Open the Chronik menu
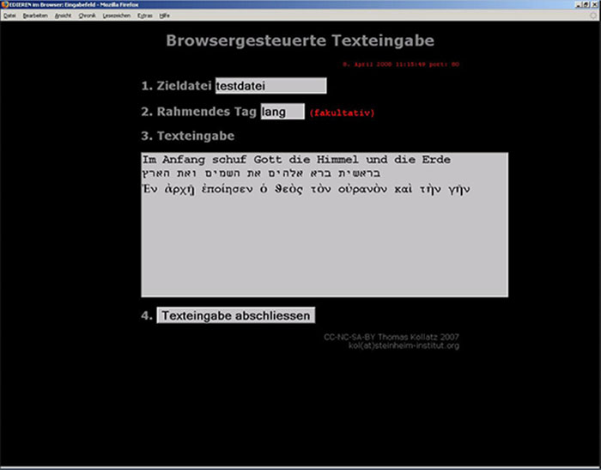The height and width of the screenshot is (470, 601). coord(88,15)
